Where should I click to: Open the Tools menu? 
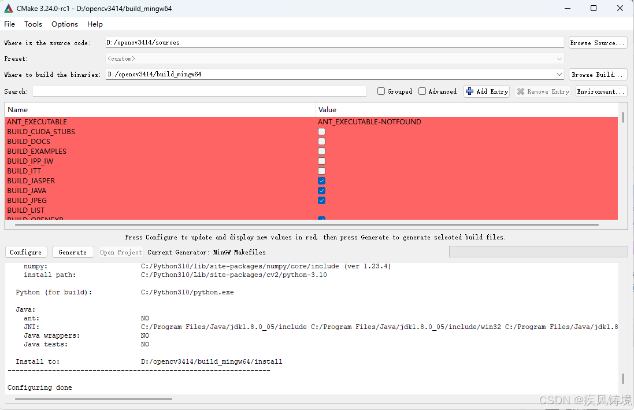[x=33, y=24]
